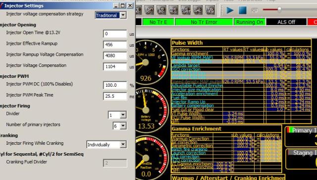Open the 'EGO correction' link
Viewport: 317px width, 180px height.
tap(186, 69)
